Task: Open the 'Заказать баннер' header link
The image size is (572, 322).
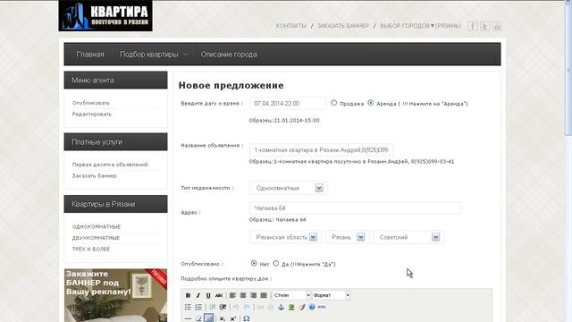Action: (343, 26)
